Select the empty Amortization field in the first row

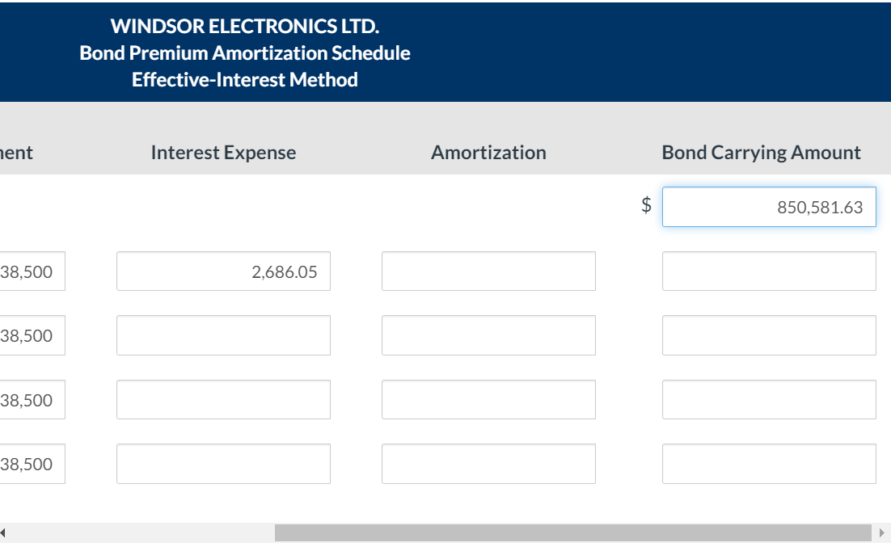(x=488, y=271)
